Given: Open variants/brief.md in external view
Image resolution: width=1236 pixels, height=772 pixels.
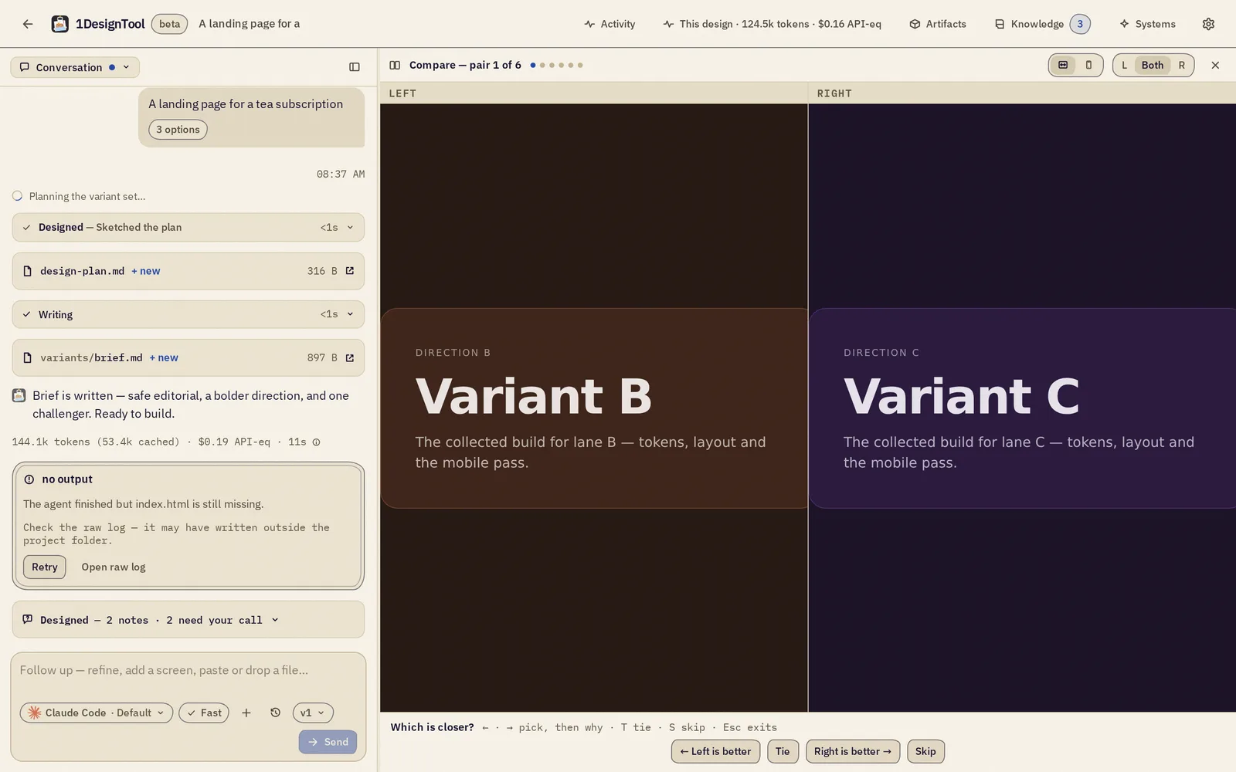Looking at the screenshot, I should tap(350, 358).
